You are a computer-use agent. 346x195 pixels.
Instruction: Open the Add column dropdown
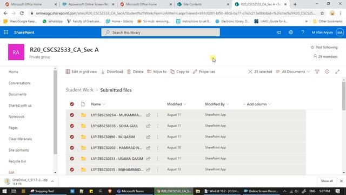[x=257, y=104]
